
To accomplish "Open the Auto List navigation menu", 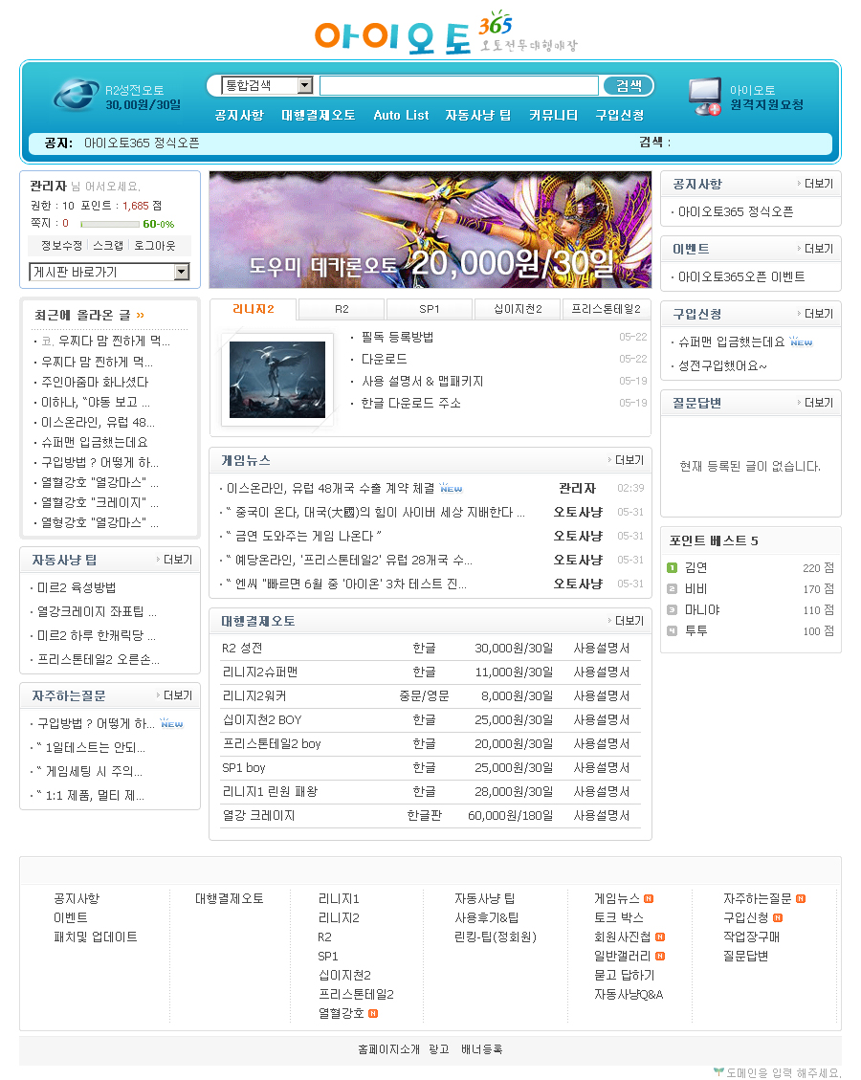I will pyautogui.click(x=401, y=115).
